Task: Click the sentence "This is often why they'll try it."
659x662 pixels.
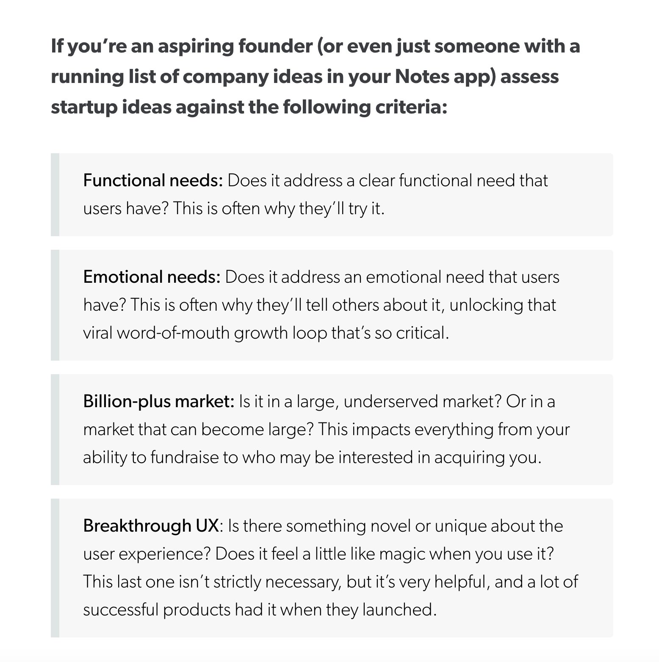Action: coord(279,209)
